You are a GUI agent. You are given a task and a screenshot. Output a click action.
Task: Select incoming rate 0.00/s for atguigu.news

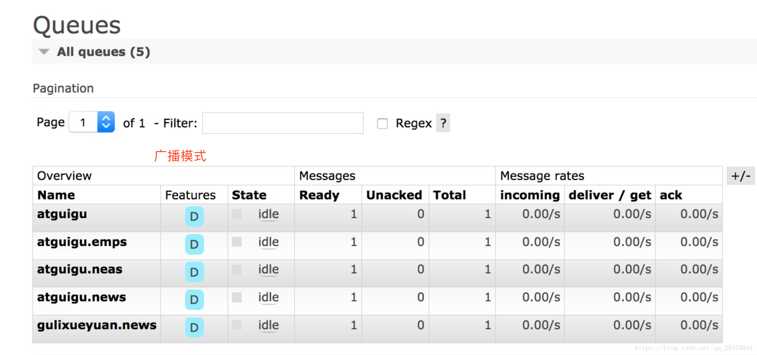click(541, 297)
